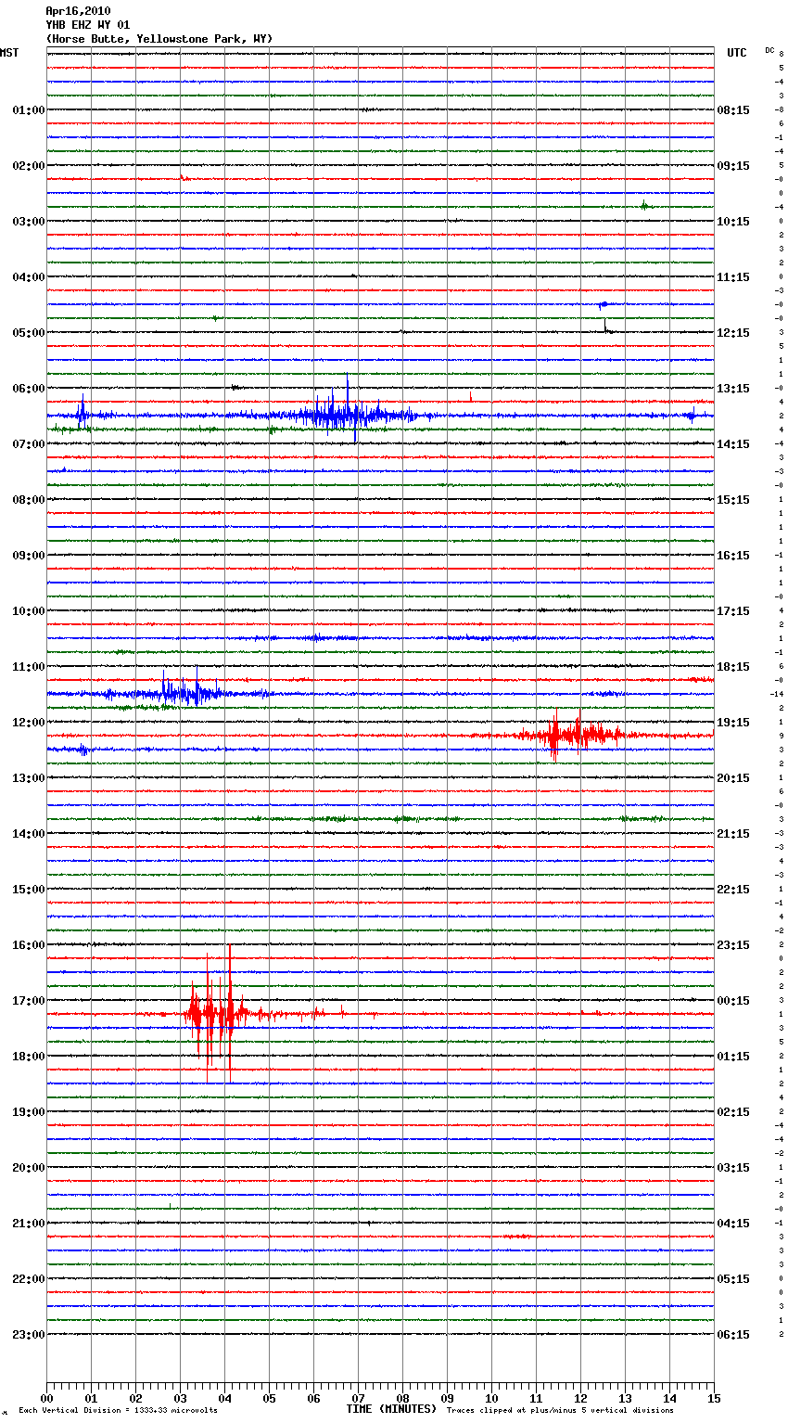The image size is (788, 1423).
Task: Click the 19:15 UTC time label
Action: (733, 723)
